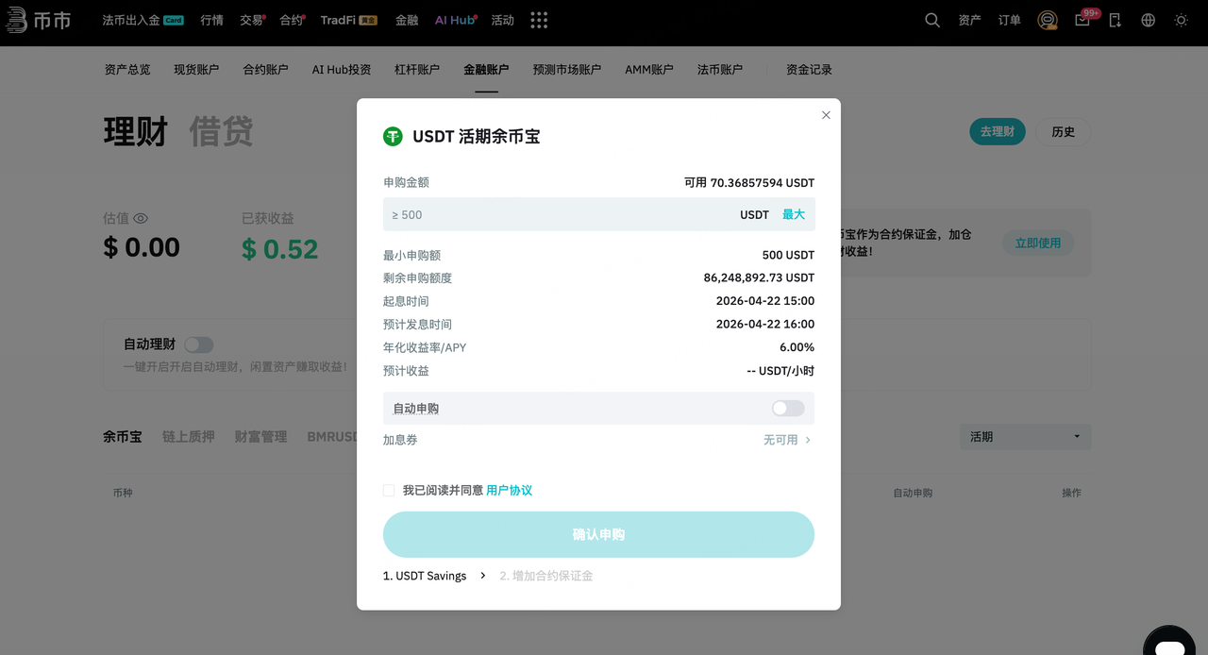Open the 订单 header link

coord(1010,20)
